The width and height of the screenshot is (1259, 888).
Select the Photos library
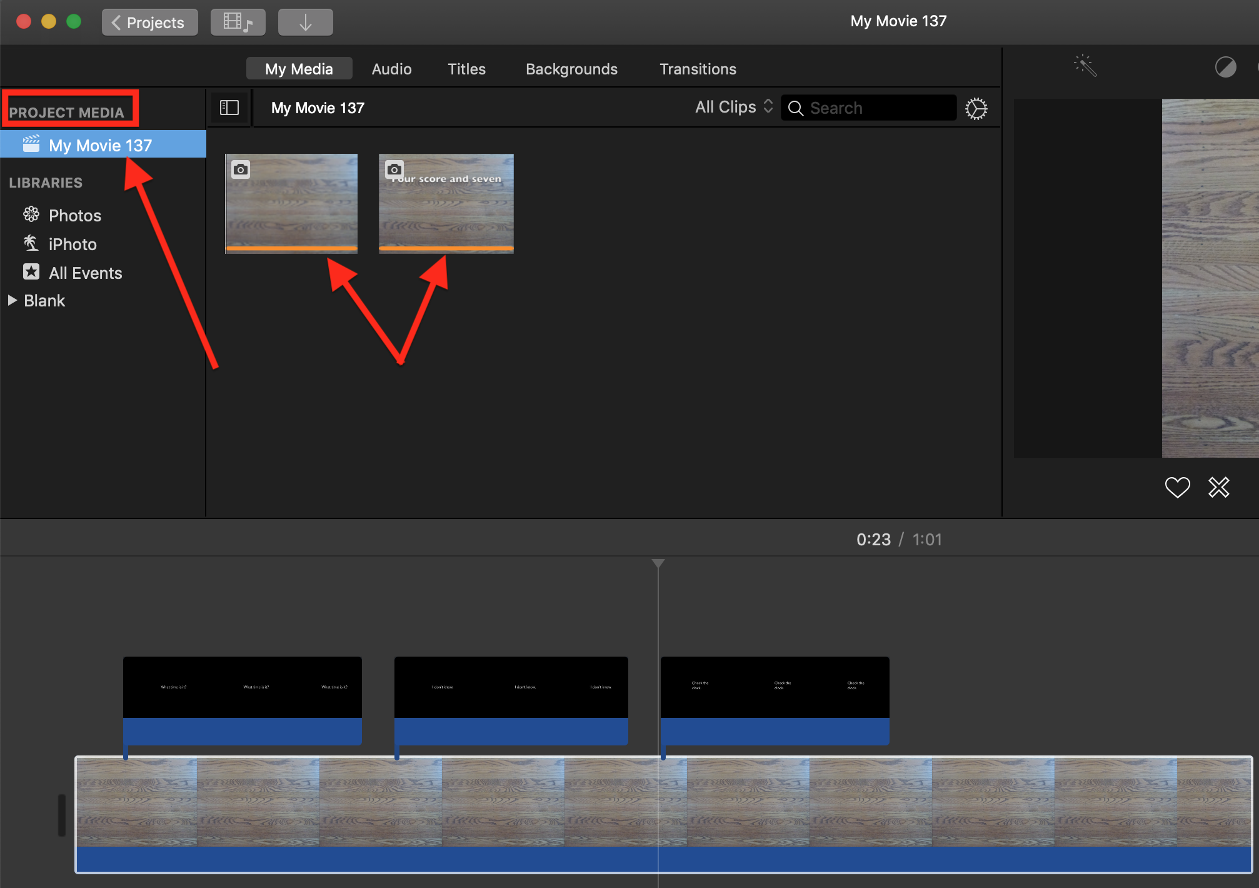pyautogui.click(x=74, y=215)
